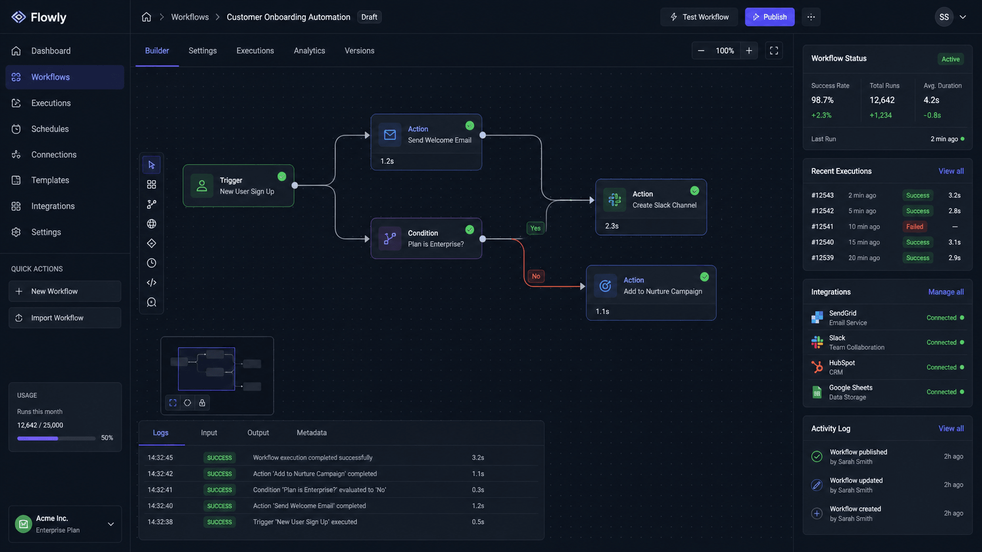Create a New Workflow from quick actions

[x=65, y=292]
